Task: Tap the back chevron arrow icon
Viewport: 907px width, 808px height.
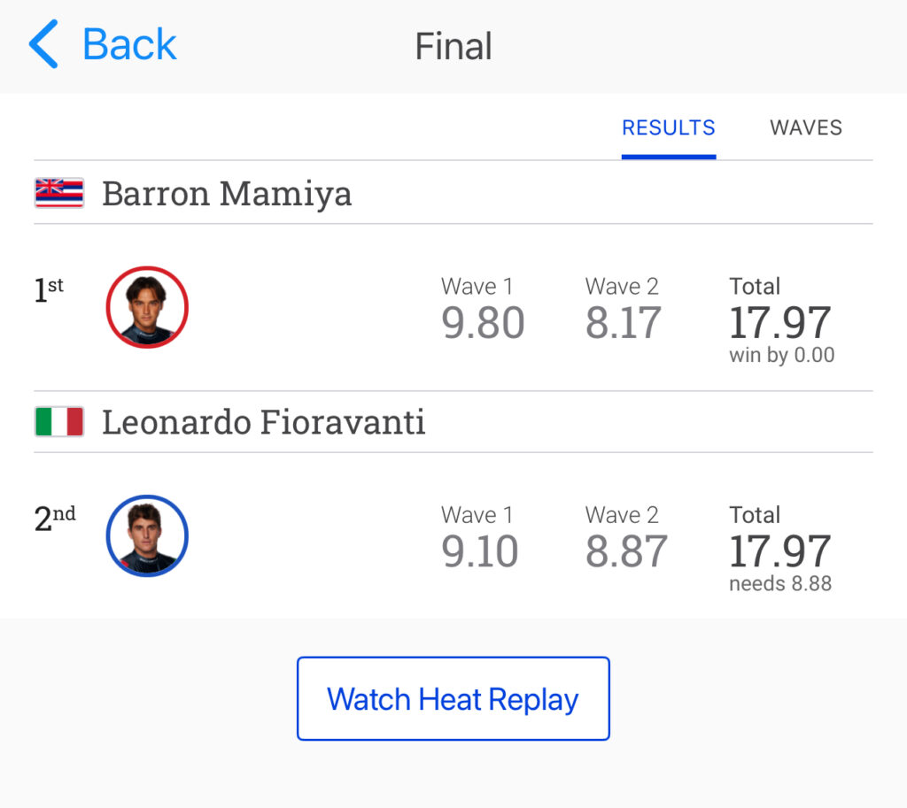Action: (x=43, y=46)
